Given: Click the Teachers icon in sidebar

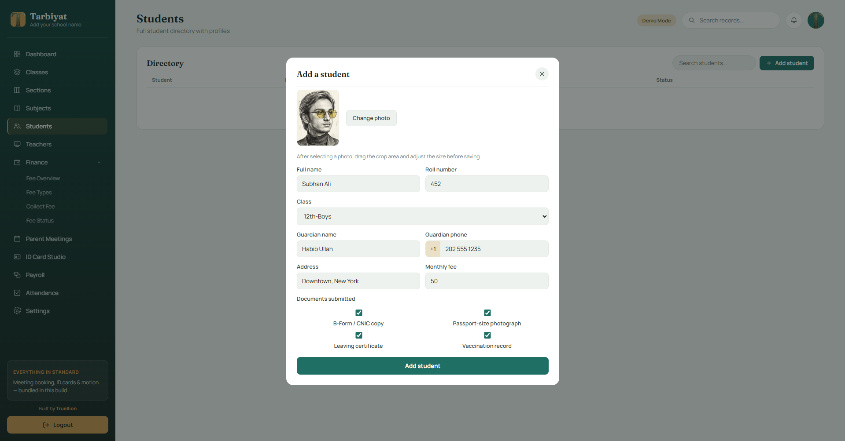Looking at the screenshot, I should (17, 144).
